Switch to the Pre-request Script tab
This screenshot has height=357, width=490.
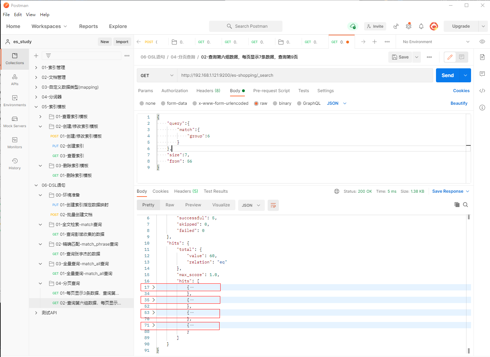coord(271,91)
